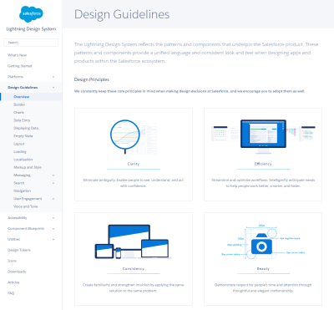Expand the User Engagement chevron
Image resolution: width=334 pixels, height=310 pixels.
pos(53,199)
